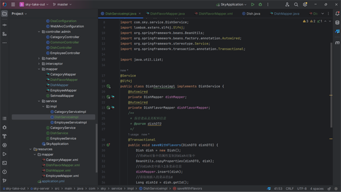The height and width of the screenshot is (192, 341).
Task: Show hidden editor tabs dropdown
Action: (322, 14)
